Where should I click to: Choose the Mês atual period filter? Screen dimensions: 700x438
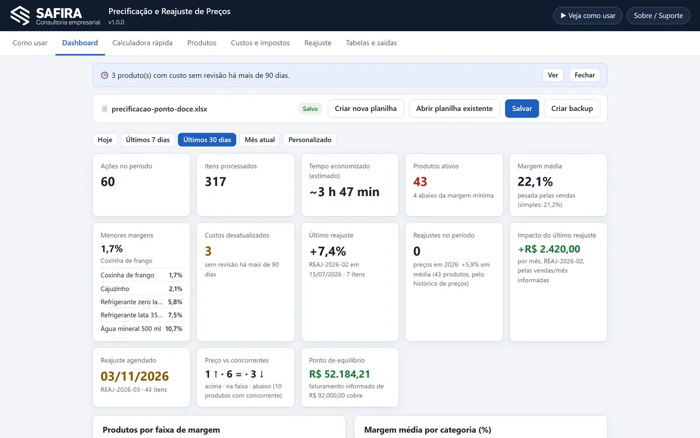click(260, 140)
